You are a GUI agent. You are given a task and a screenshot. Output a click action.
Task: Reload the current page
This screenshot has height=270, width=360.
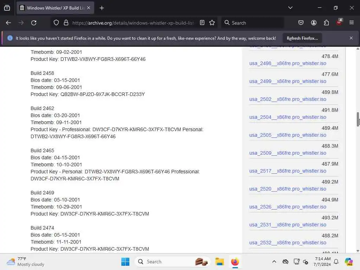click(34, 23)
